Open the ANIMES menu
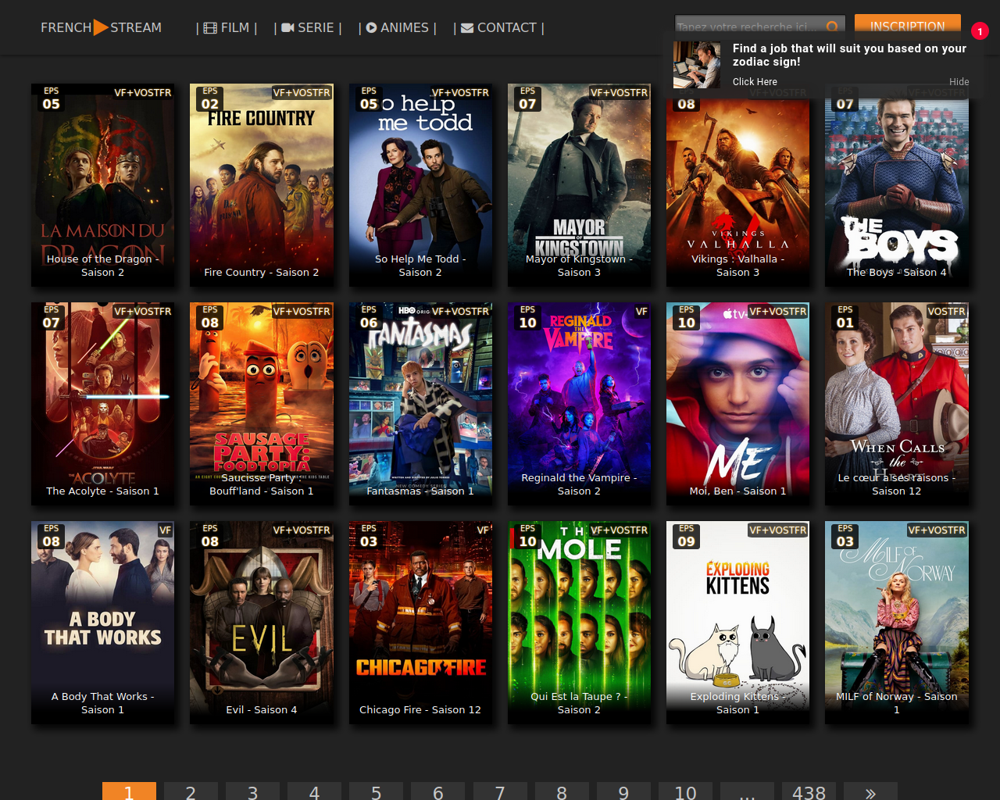This screenshot has height=800, width=1000. pyautogui.click(x=398, y=27)
